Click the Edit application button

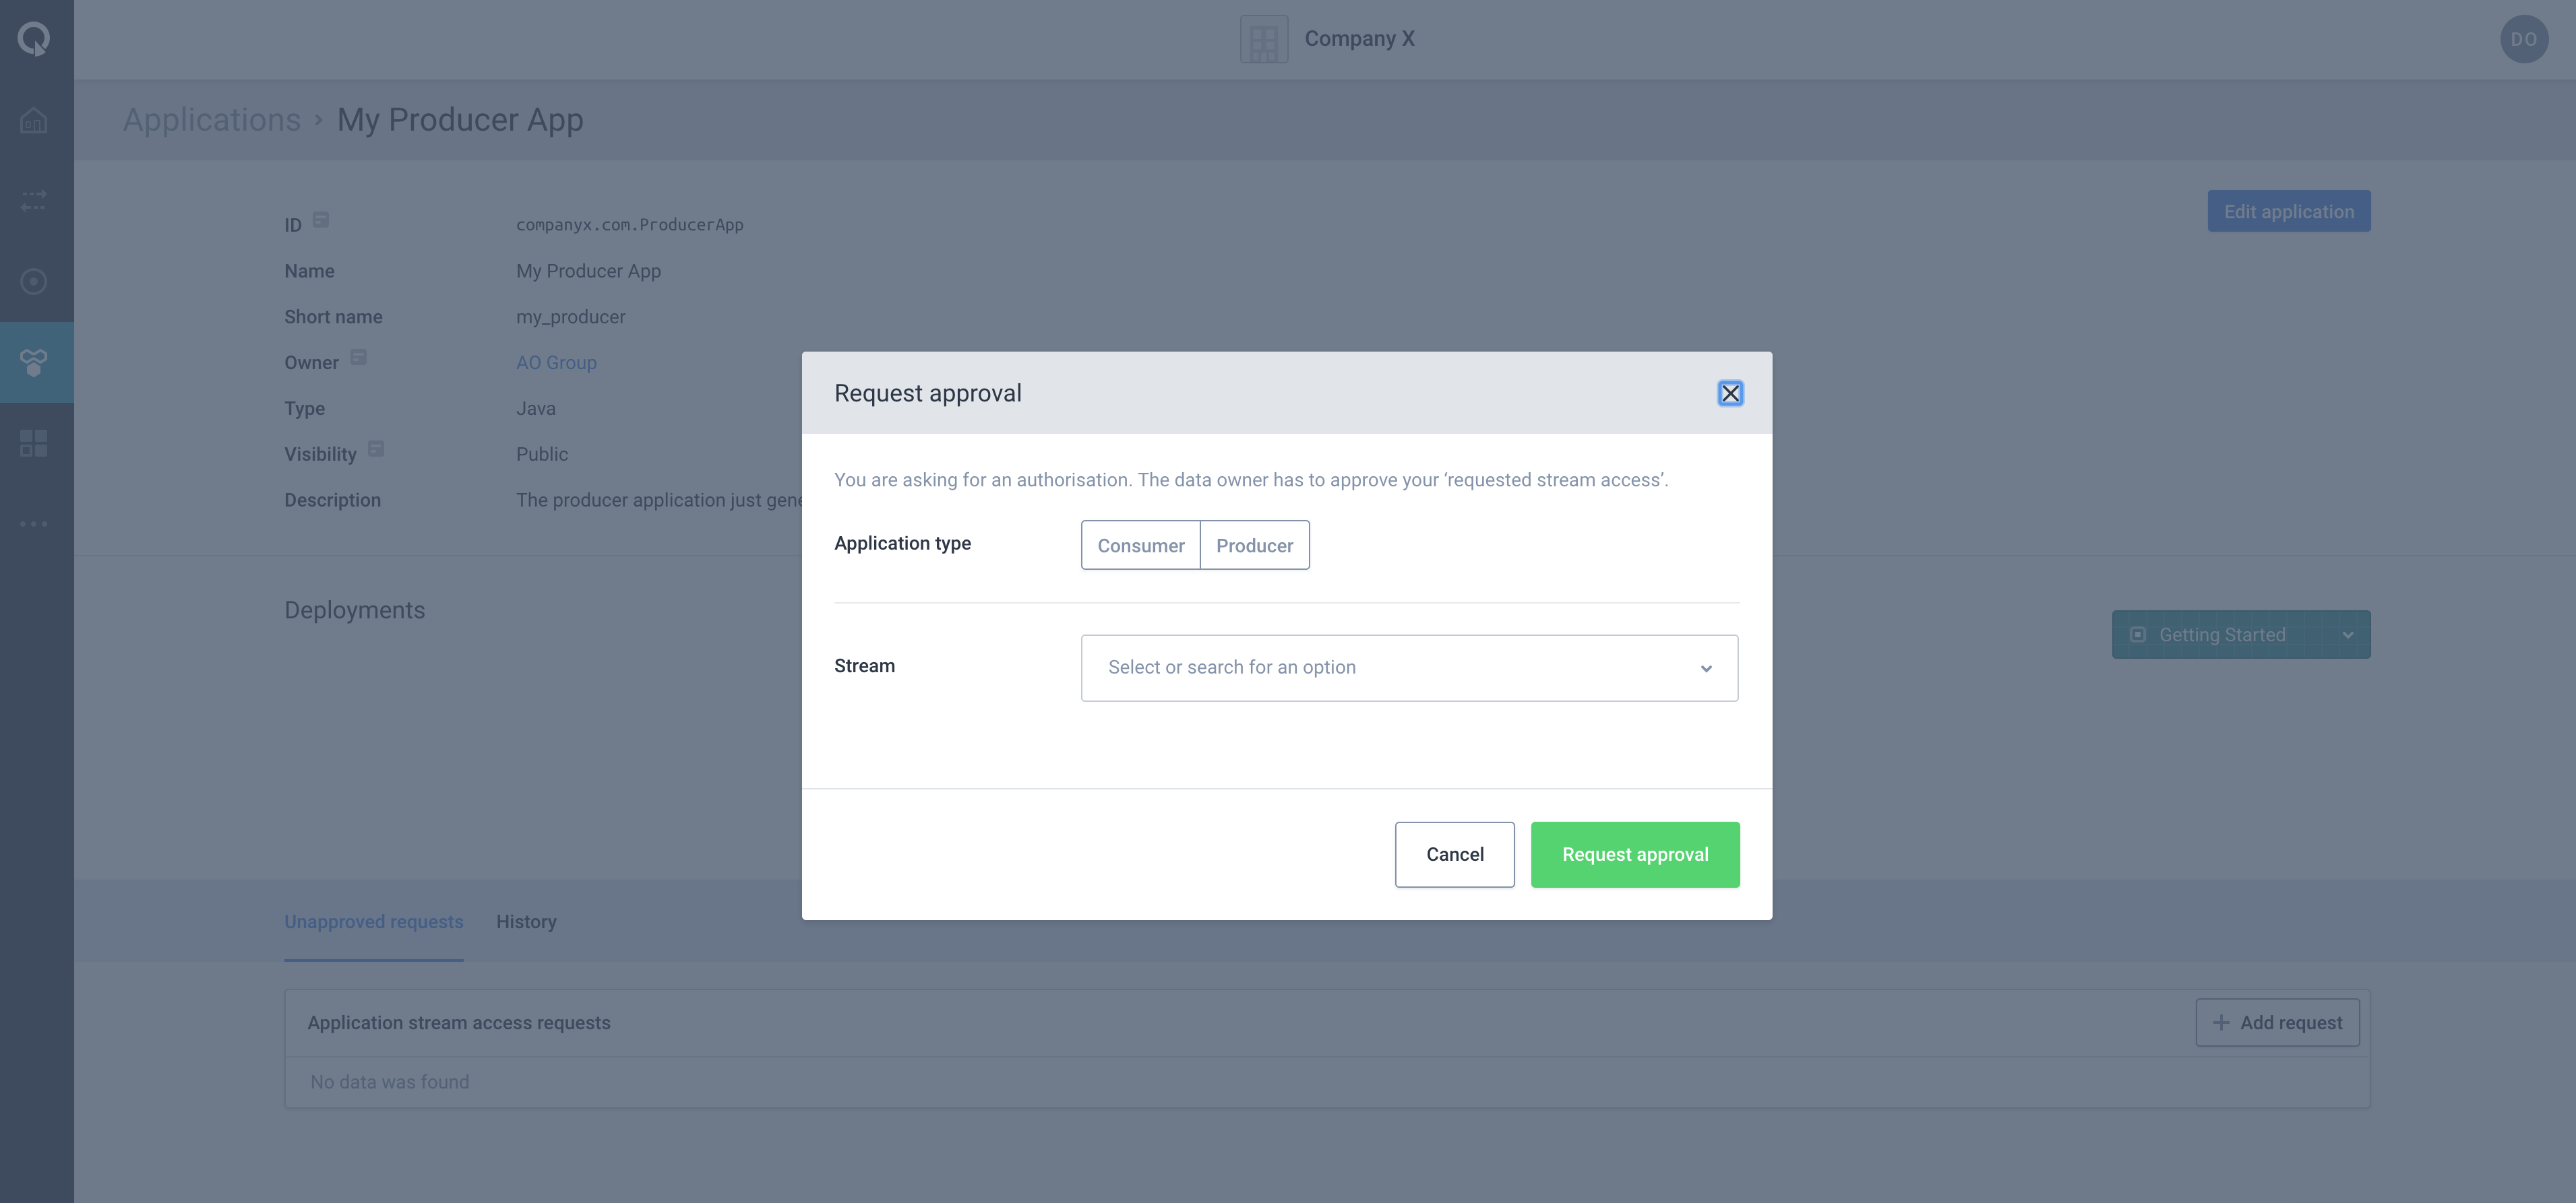[x=2288, y=210]
